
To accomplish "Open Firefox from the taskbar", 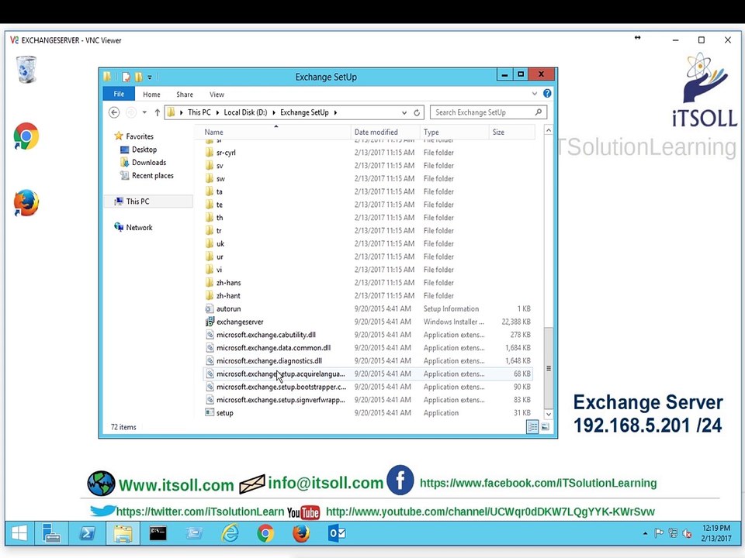I will [301, 533].
